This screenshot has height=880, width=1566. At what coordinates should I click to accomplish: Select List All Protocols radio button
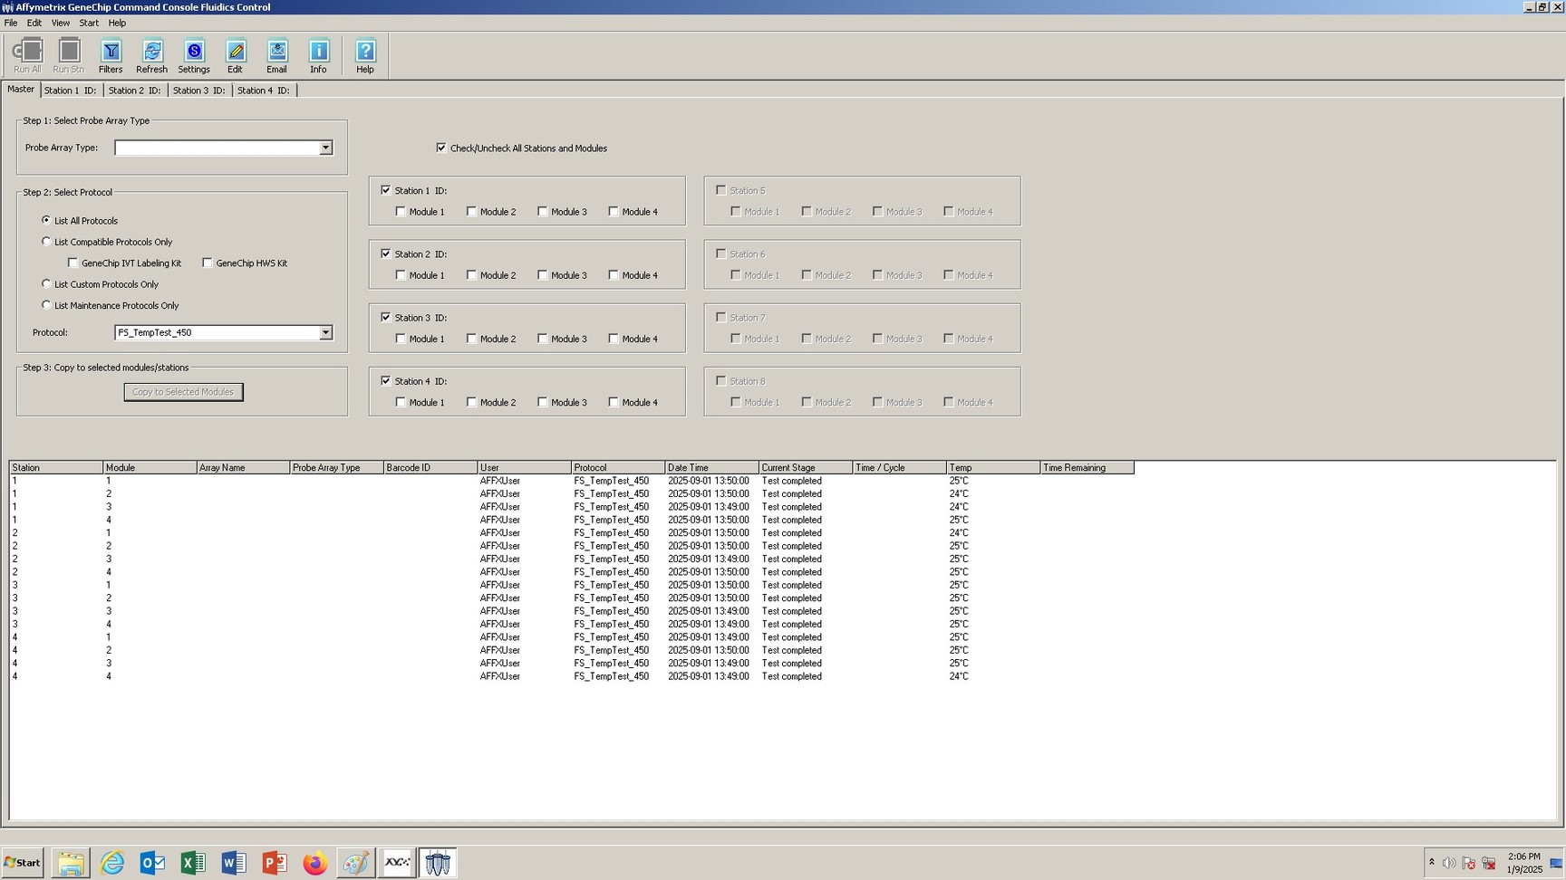46,220
